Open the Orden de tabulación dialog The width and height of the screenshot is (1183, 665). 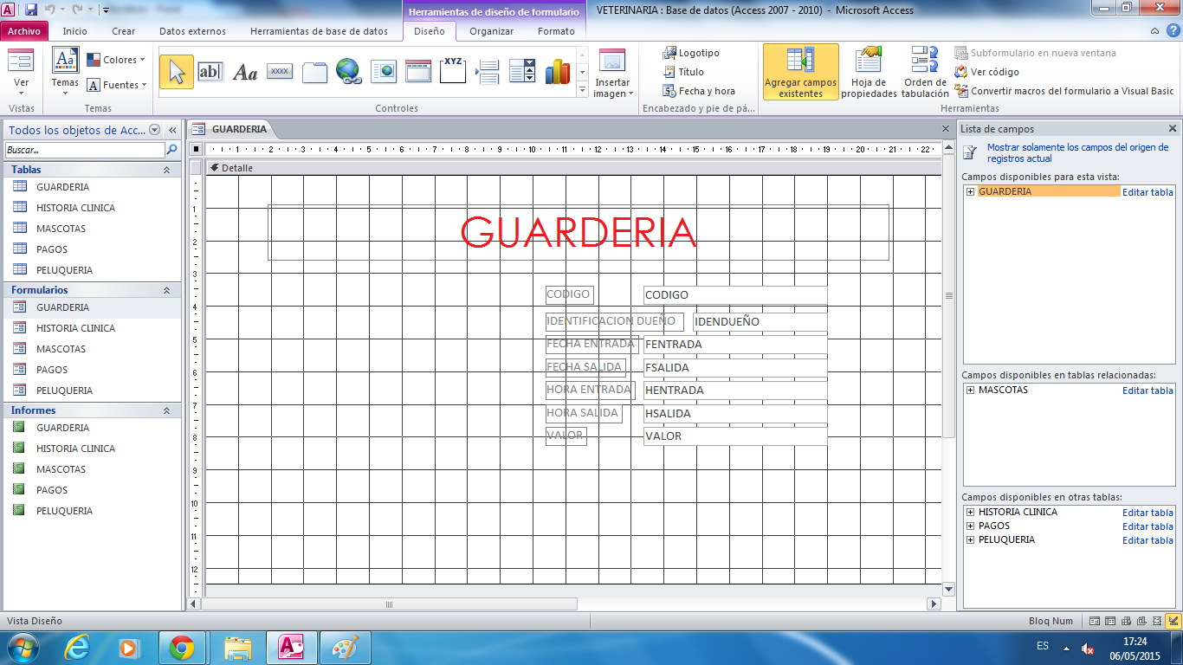923,73
